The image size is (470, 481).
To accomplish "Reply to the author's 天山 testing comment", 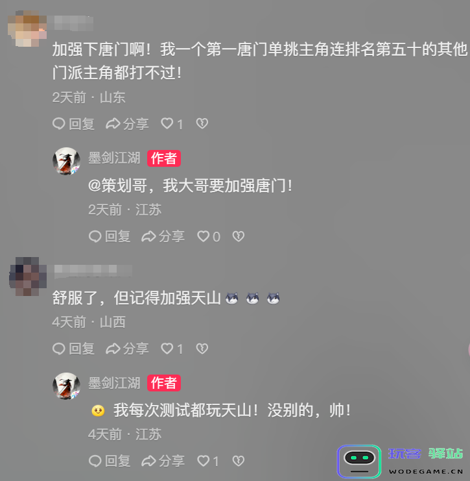I will click(x=110, y=461).
